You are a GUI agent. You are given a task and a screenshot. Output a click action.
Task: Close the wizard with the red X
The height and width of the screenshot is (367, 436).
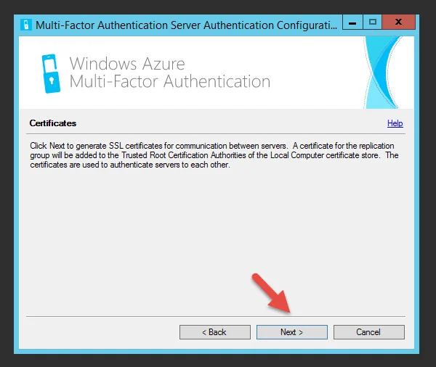coord(398,22)
